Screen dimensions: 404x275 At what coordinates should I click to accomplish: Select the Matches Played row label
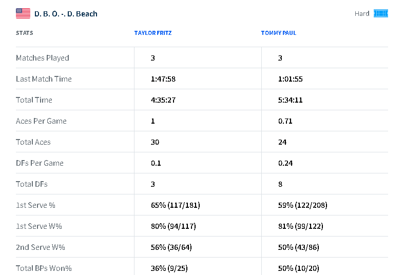43,58
